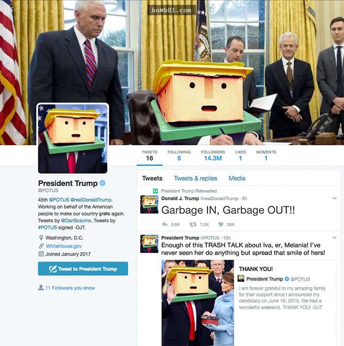Viewport: 344px width, 346px height.
Task: Open the @DanScavino mention in bio
Action: click(x=76, y=220)
